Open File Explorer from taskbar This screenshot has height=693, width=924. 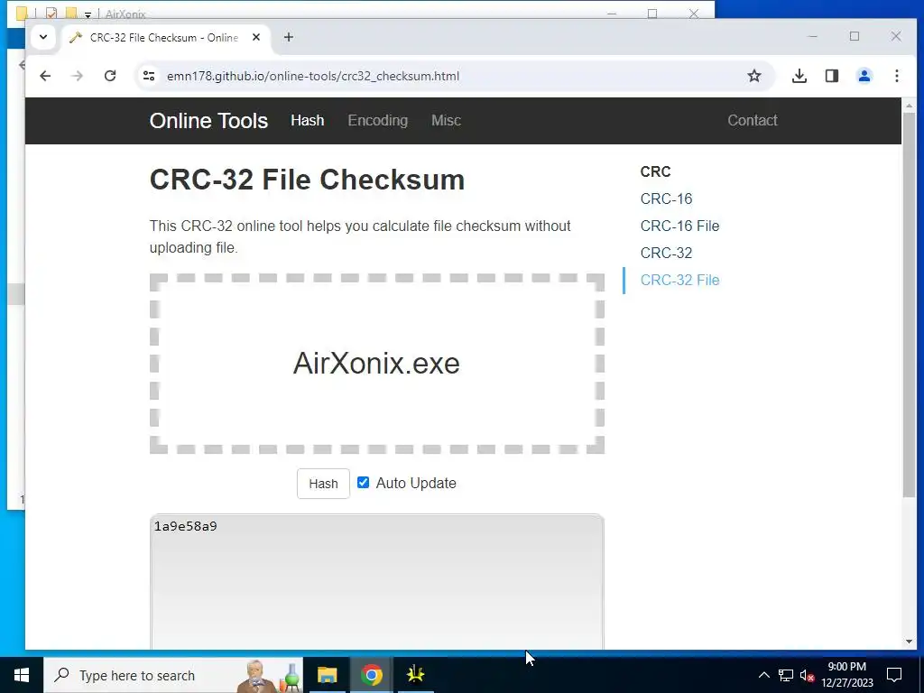click(327, 675)
